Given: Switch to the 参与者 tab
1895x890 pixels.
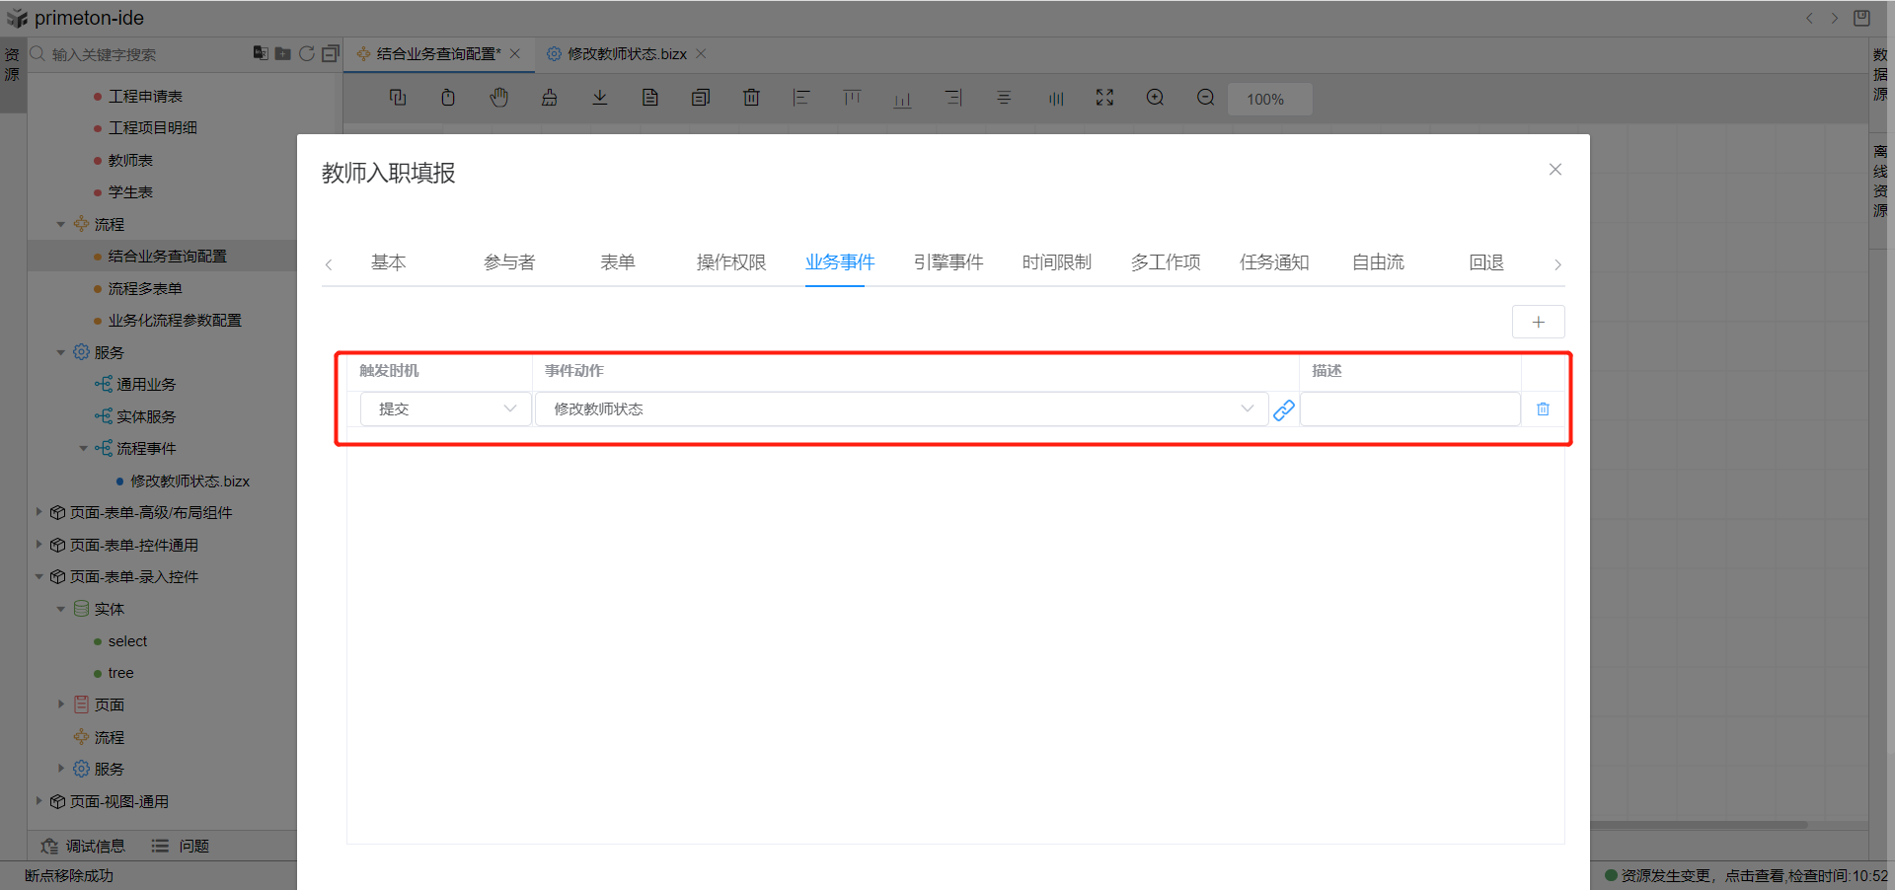Looking at the screenshot, I should pos(509,262).
